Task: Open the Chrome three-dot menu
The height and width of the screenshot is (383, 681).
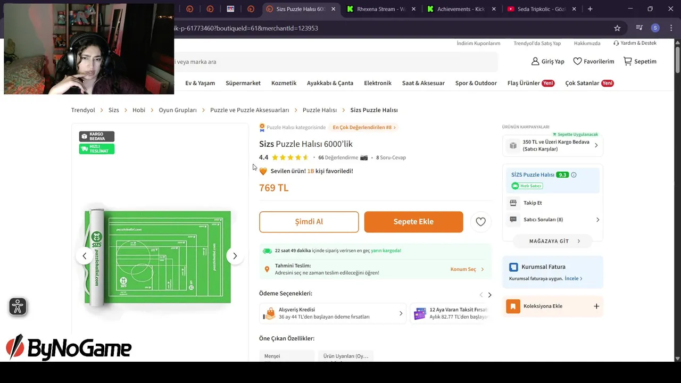Action: click(670, 28)
